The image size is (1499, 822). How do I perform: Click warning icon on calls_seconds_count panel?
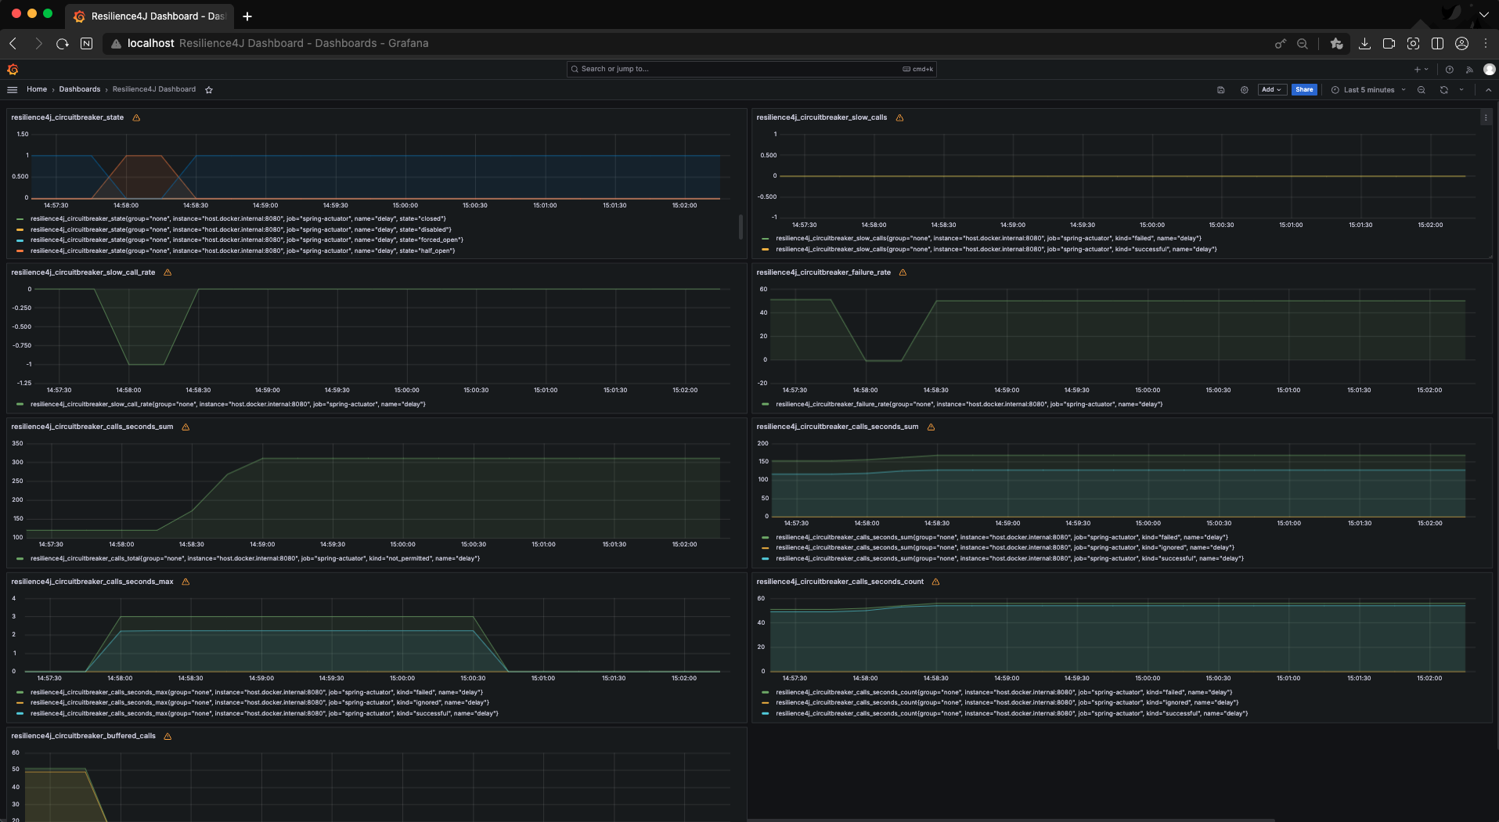pos(935,582)
